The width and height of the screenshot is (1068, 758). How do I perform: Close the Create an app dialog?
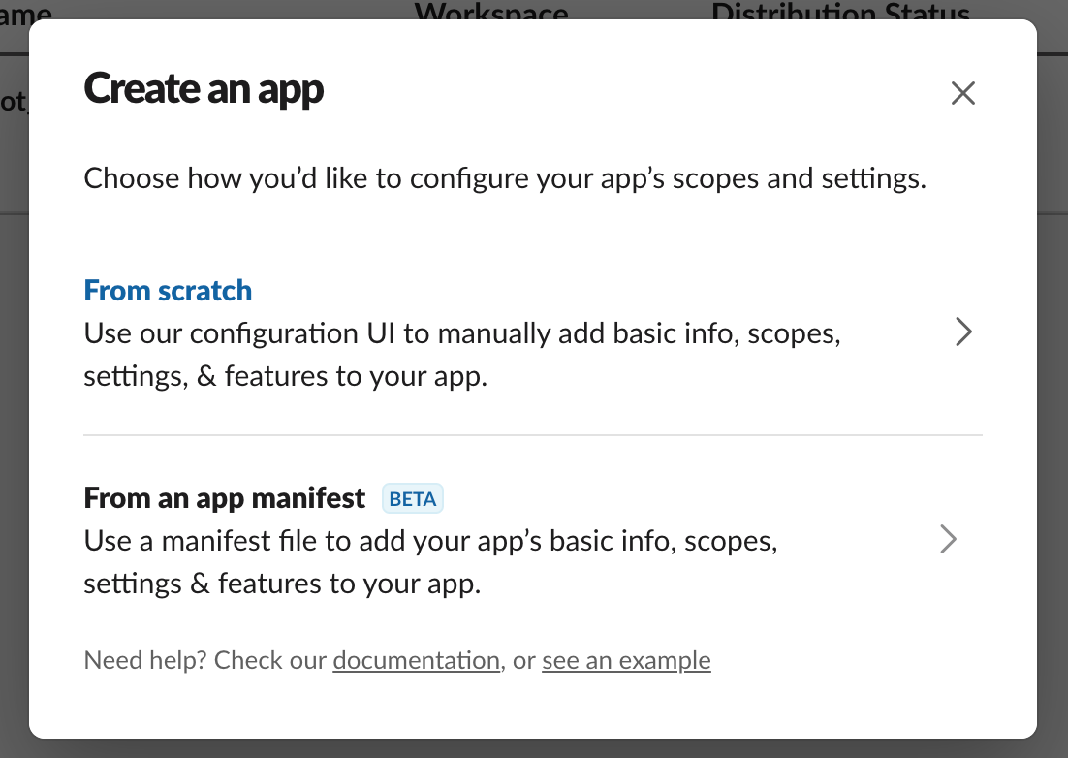962,93
